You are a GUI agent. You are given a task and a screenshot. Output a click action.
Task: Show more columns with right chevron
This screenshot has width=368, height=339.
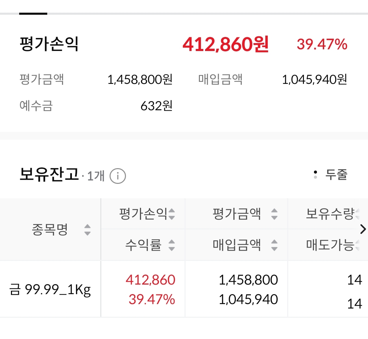pyautogui.click(x=363, y=229)
